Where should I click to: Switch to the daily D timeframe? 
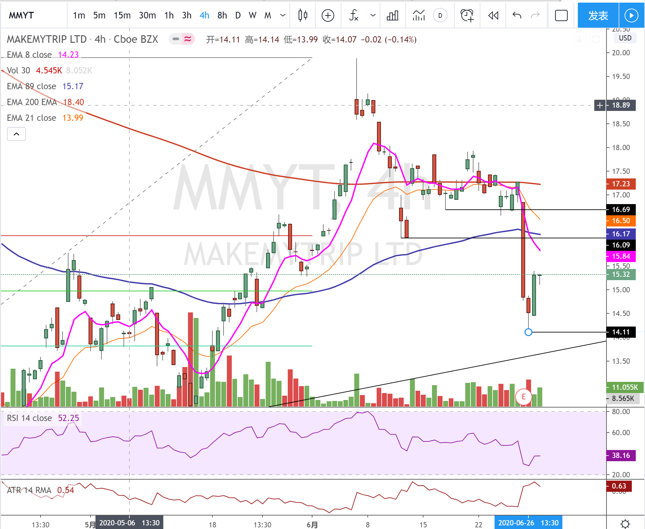pyautogui.click(x=238, y=15)
